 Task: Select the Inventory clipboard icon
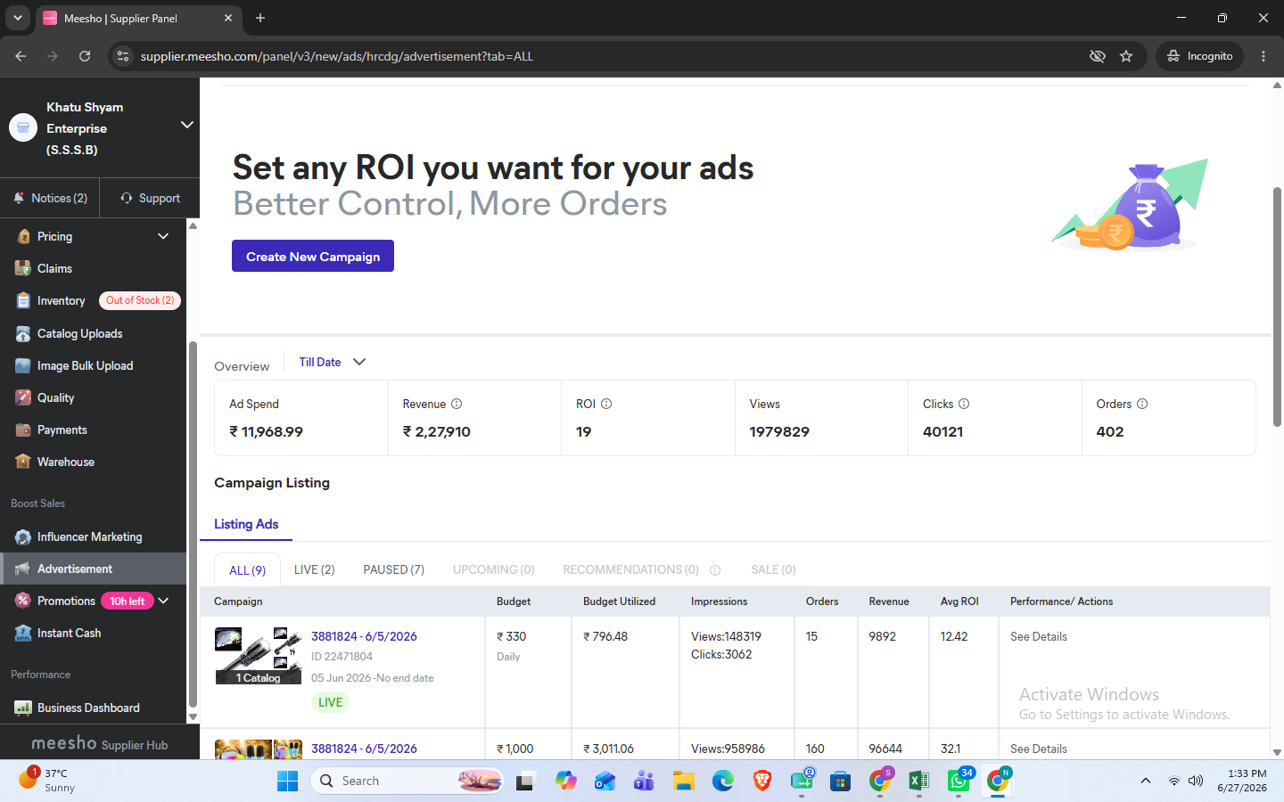[x=23, y=301]
